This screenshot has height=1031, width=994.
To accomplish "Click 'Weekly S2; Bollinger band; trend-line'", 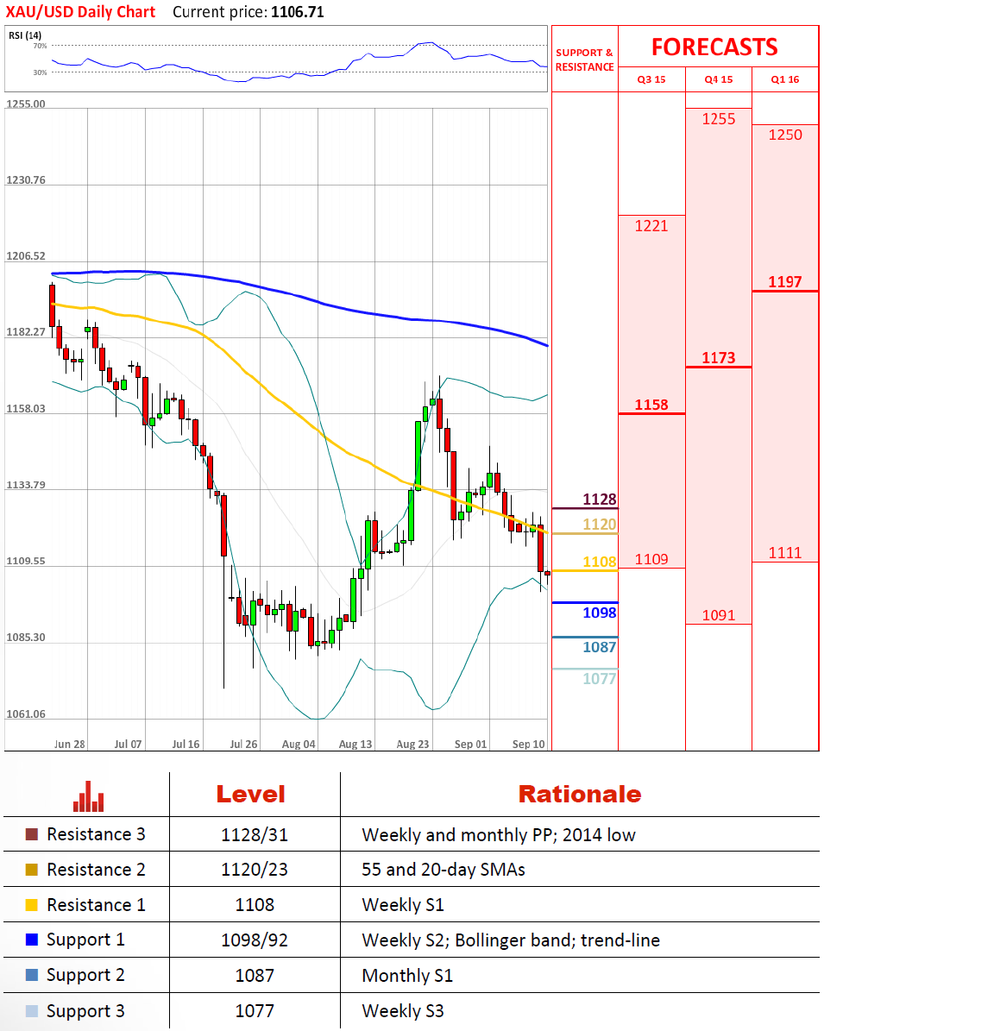I will coord(511,940).
